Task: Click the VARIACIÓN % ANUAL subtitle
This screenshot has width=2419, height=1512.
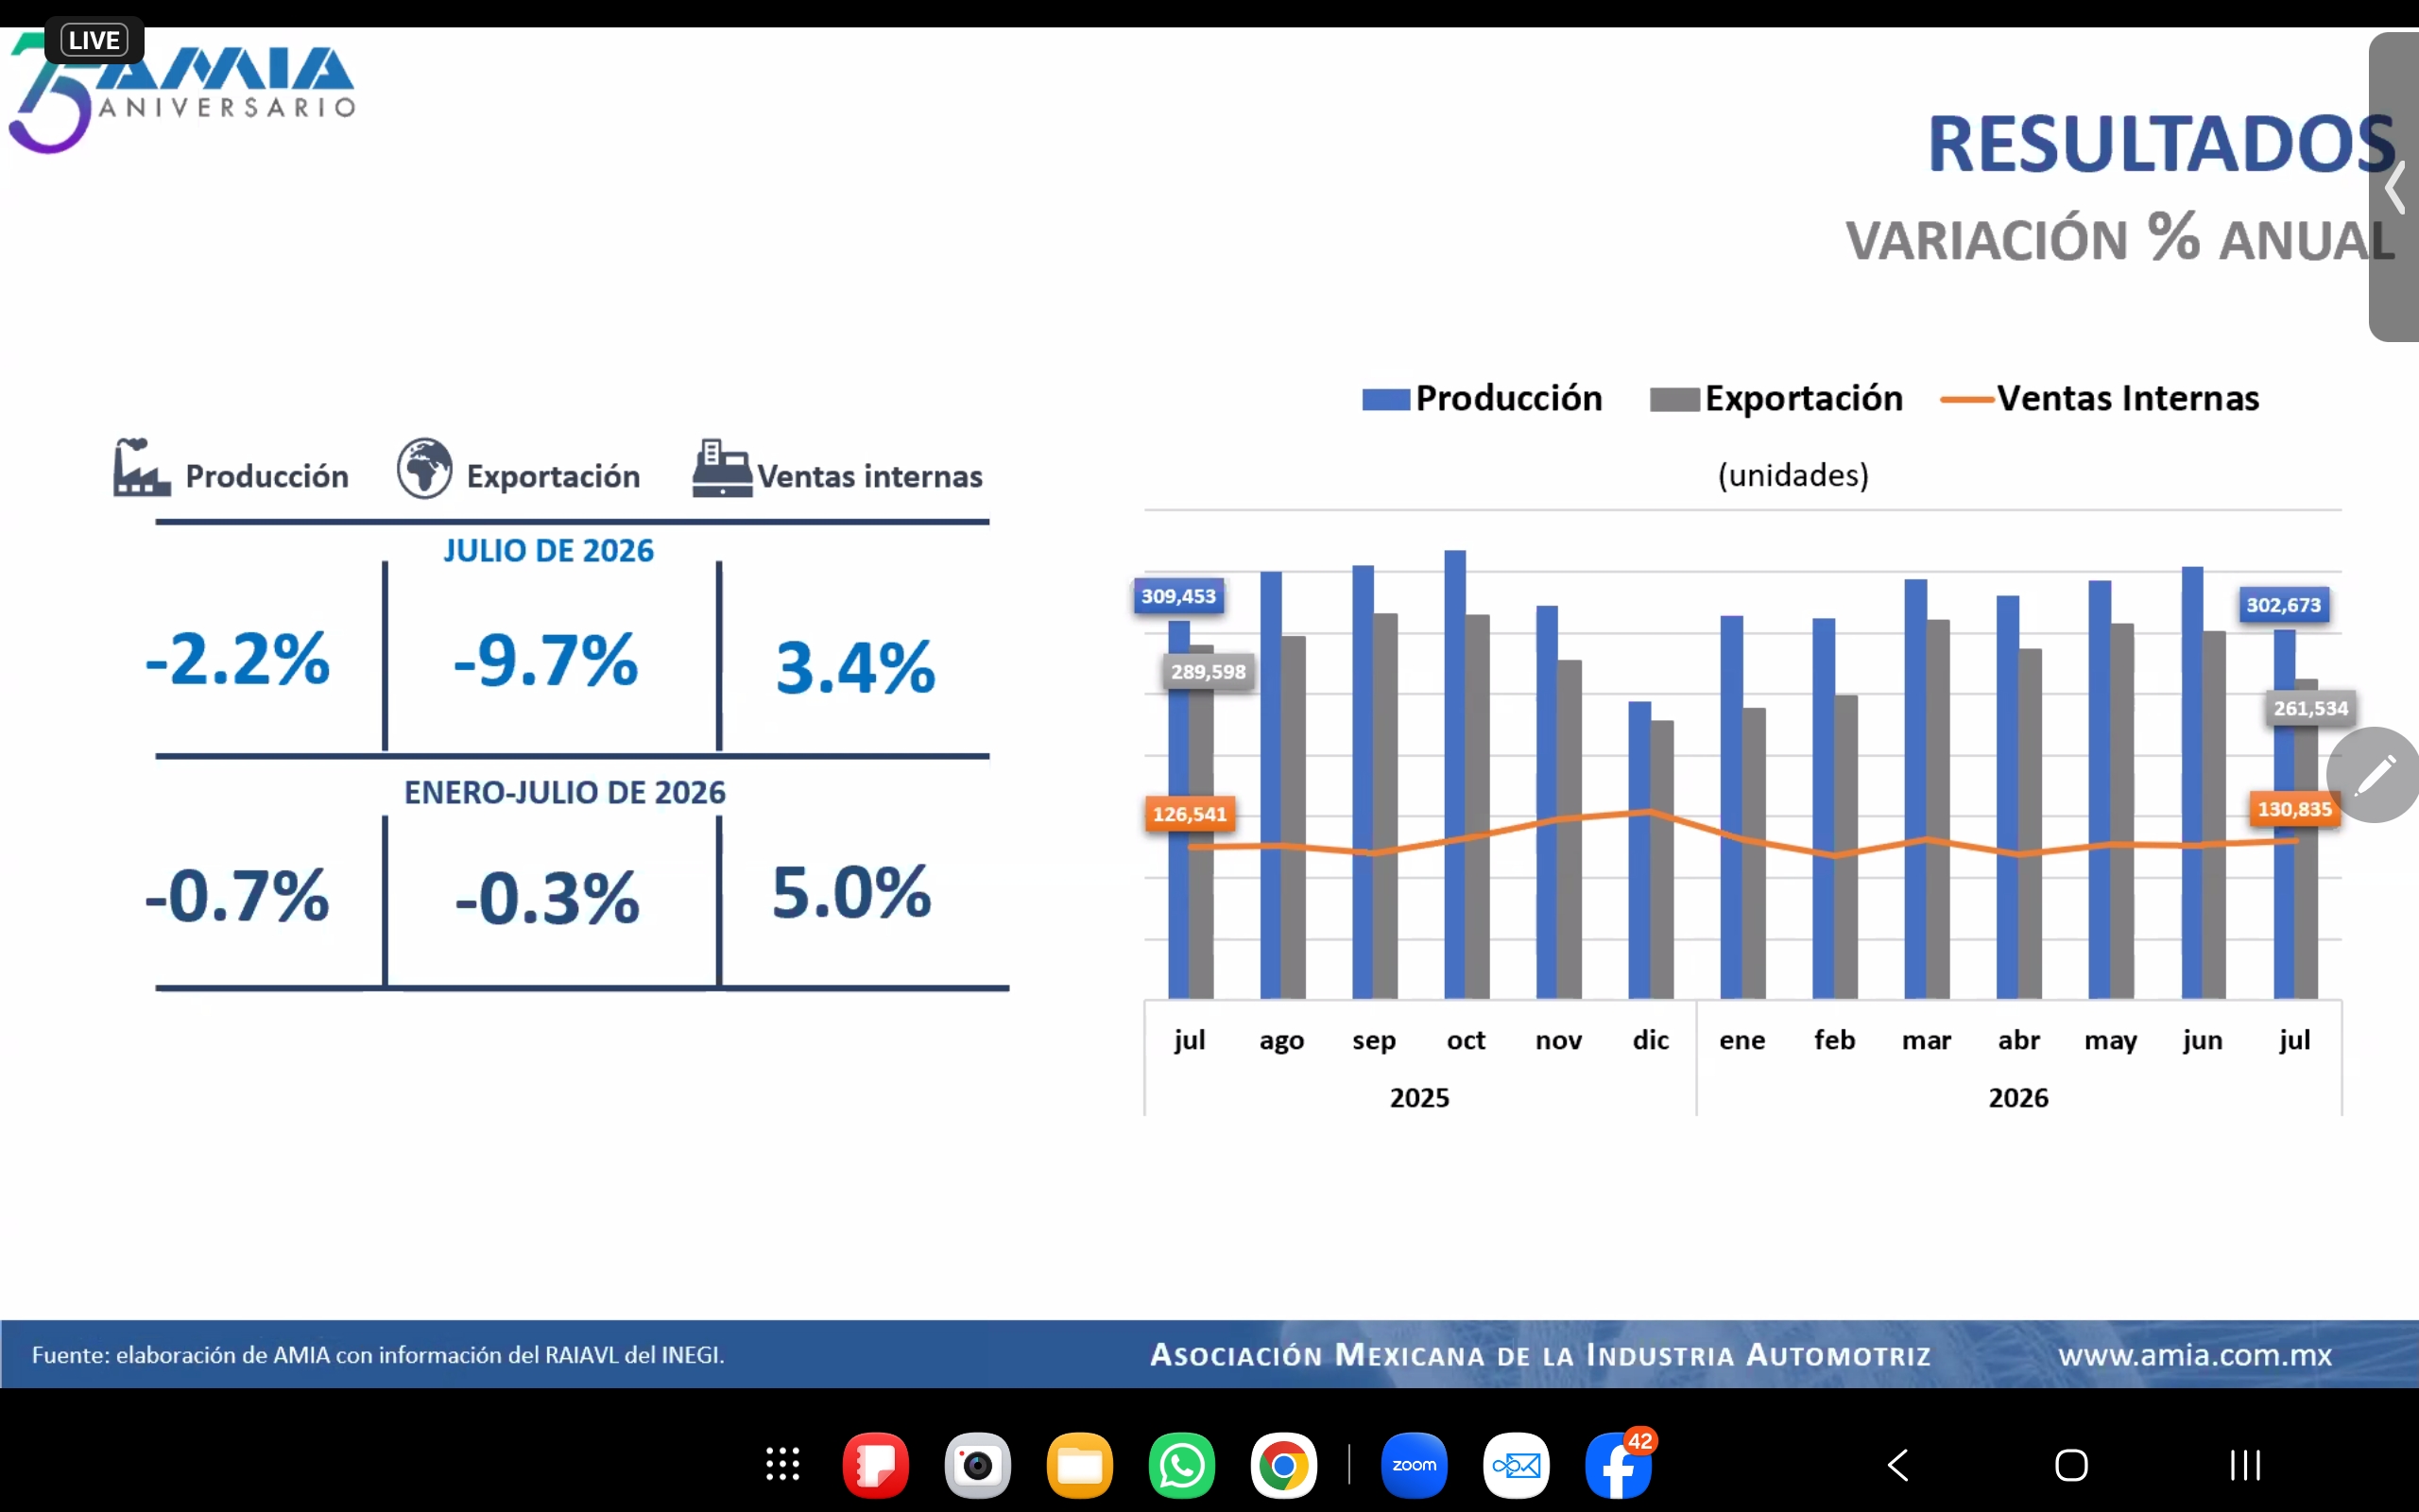Action: pyautogui.click(x=2120, y=239)
